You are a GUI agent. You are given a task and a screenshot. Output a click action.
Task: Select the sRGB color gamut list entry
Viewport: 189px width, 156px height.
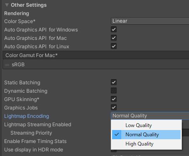click(96, 65)
